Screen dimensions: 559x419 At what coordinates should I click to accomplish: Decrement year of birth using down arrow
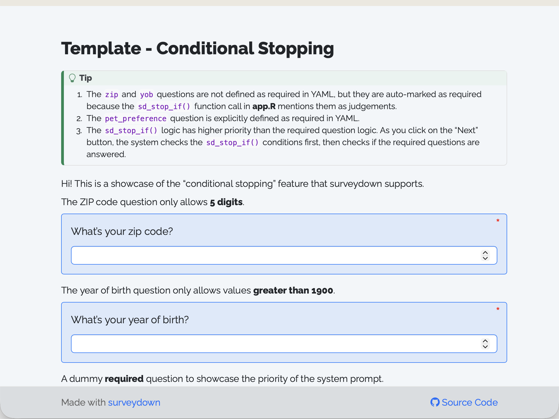point(485,347)
